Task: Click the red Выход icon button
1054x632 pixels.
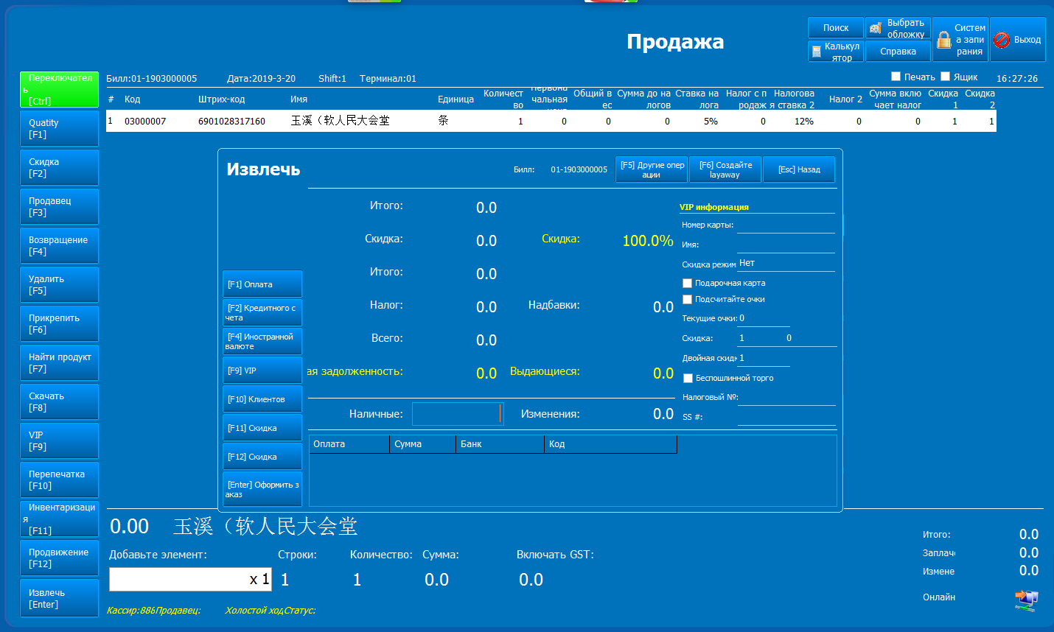Action: (x=1018, y=40)
